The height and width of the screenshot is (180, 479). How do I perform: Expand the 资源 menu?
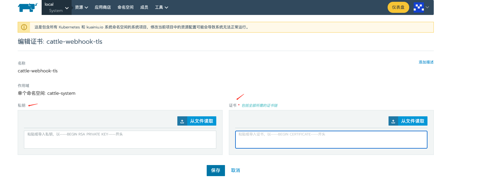coord(81,7)
